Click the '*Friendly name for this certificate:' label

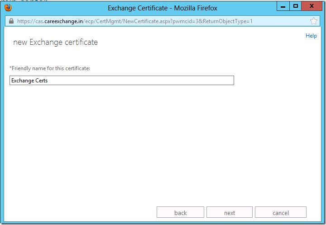[50, 68]
